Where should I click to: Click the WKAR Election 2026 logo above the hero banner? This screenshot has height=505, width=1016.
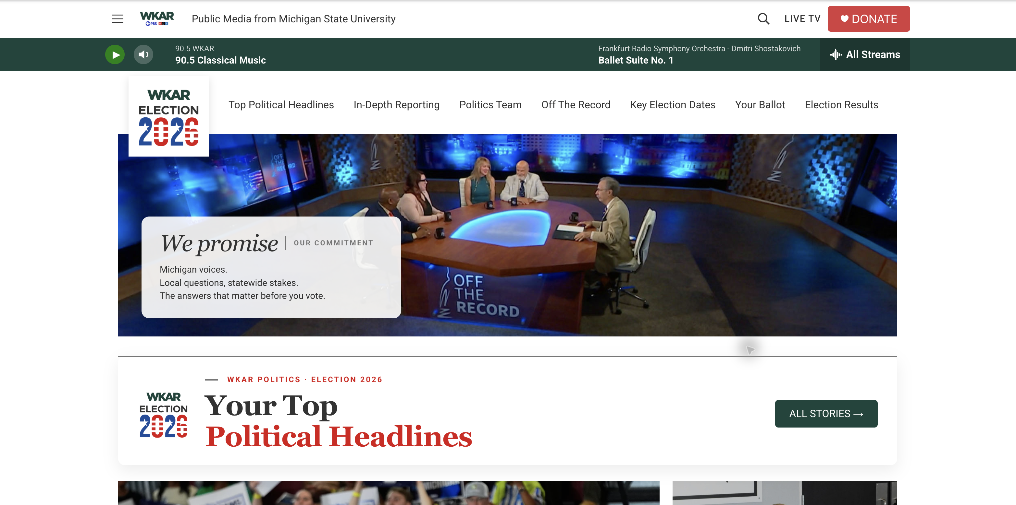168,117
